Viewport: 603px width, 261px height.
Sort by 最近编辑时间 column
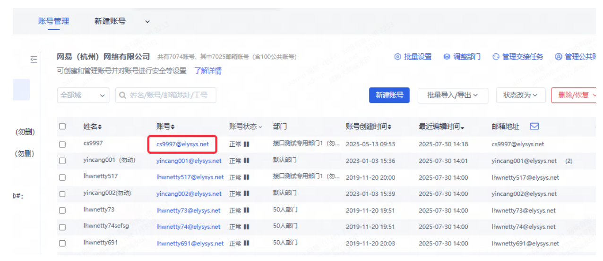point(441,126)
